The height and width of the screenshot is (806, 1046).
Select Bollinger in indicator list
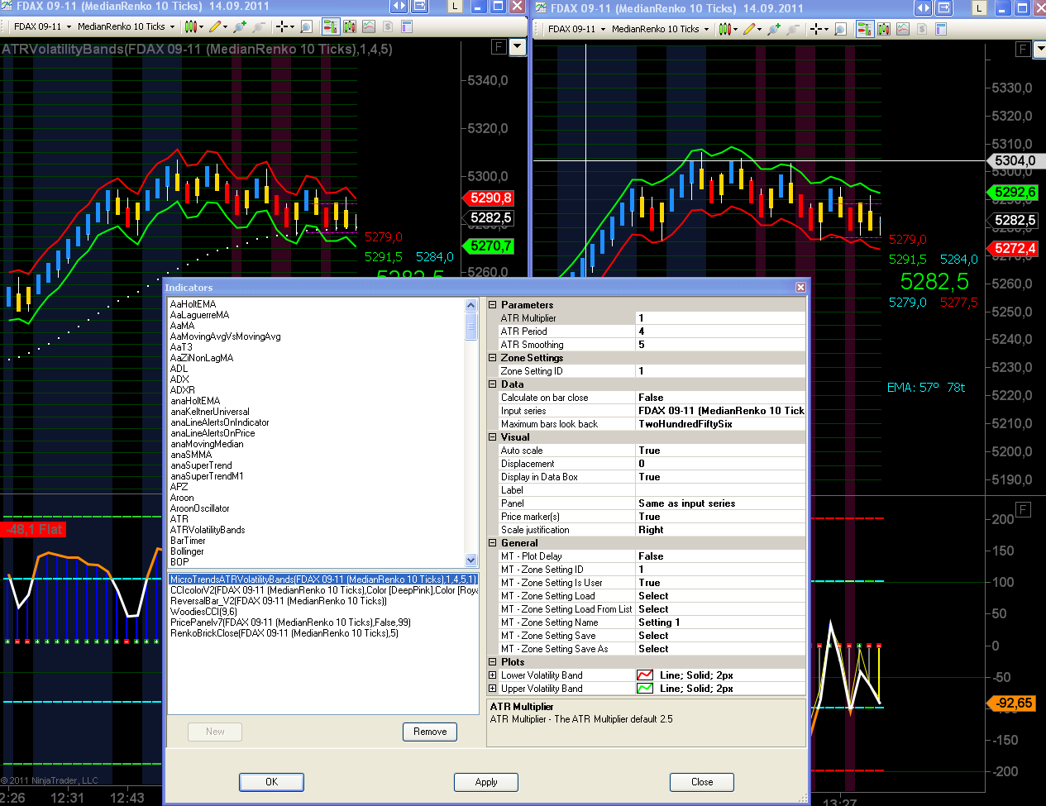187,551
